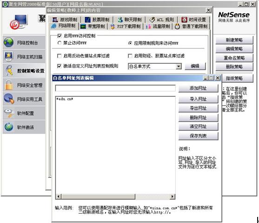Open the 网络安全管理 padlock icon
Screen dimensions: 259x223
pos(9,85)
